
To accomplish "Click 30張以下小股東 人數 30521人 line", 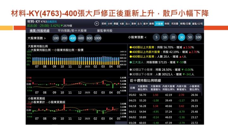I will click(x=162, y=74).
